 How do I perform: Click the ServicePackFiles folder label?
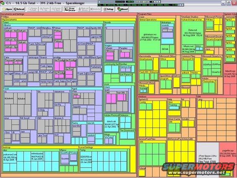(x=147, y=139)
